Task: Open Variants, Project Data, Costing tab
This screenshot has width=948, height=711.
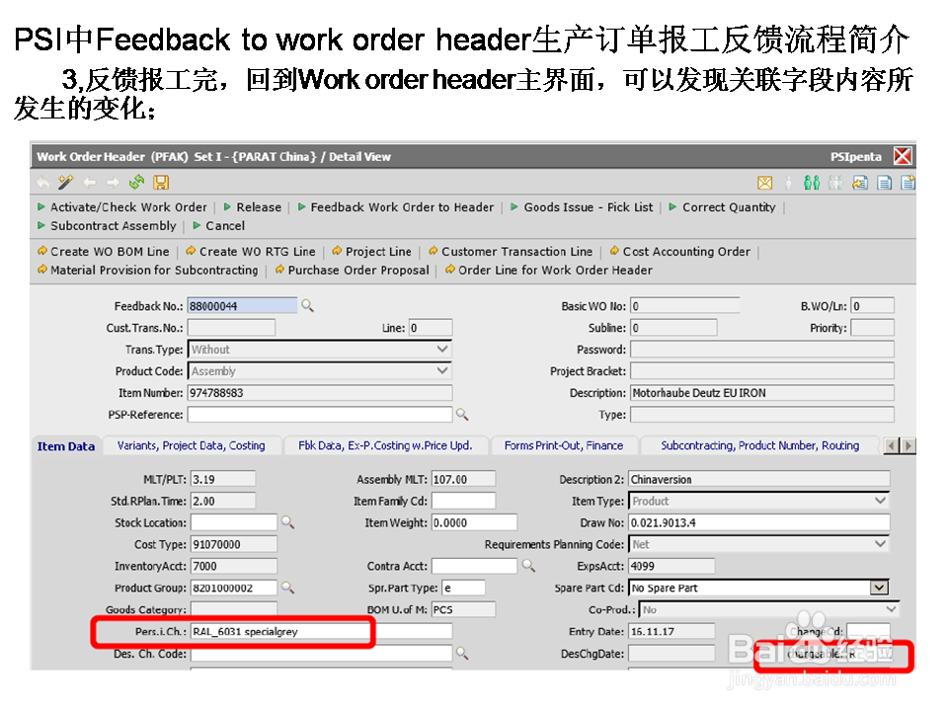Action: (191, 445)
